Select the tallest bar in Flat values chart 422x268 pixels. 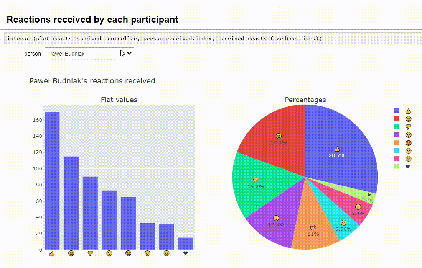[52, 180]
